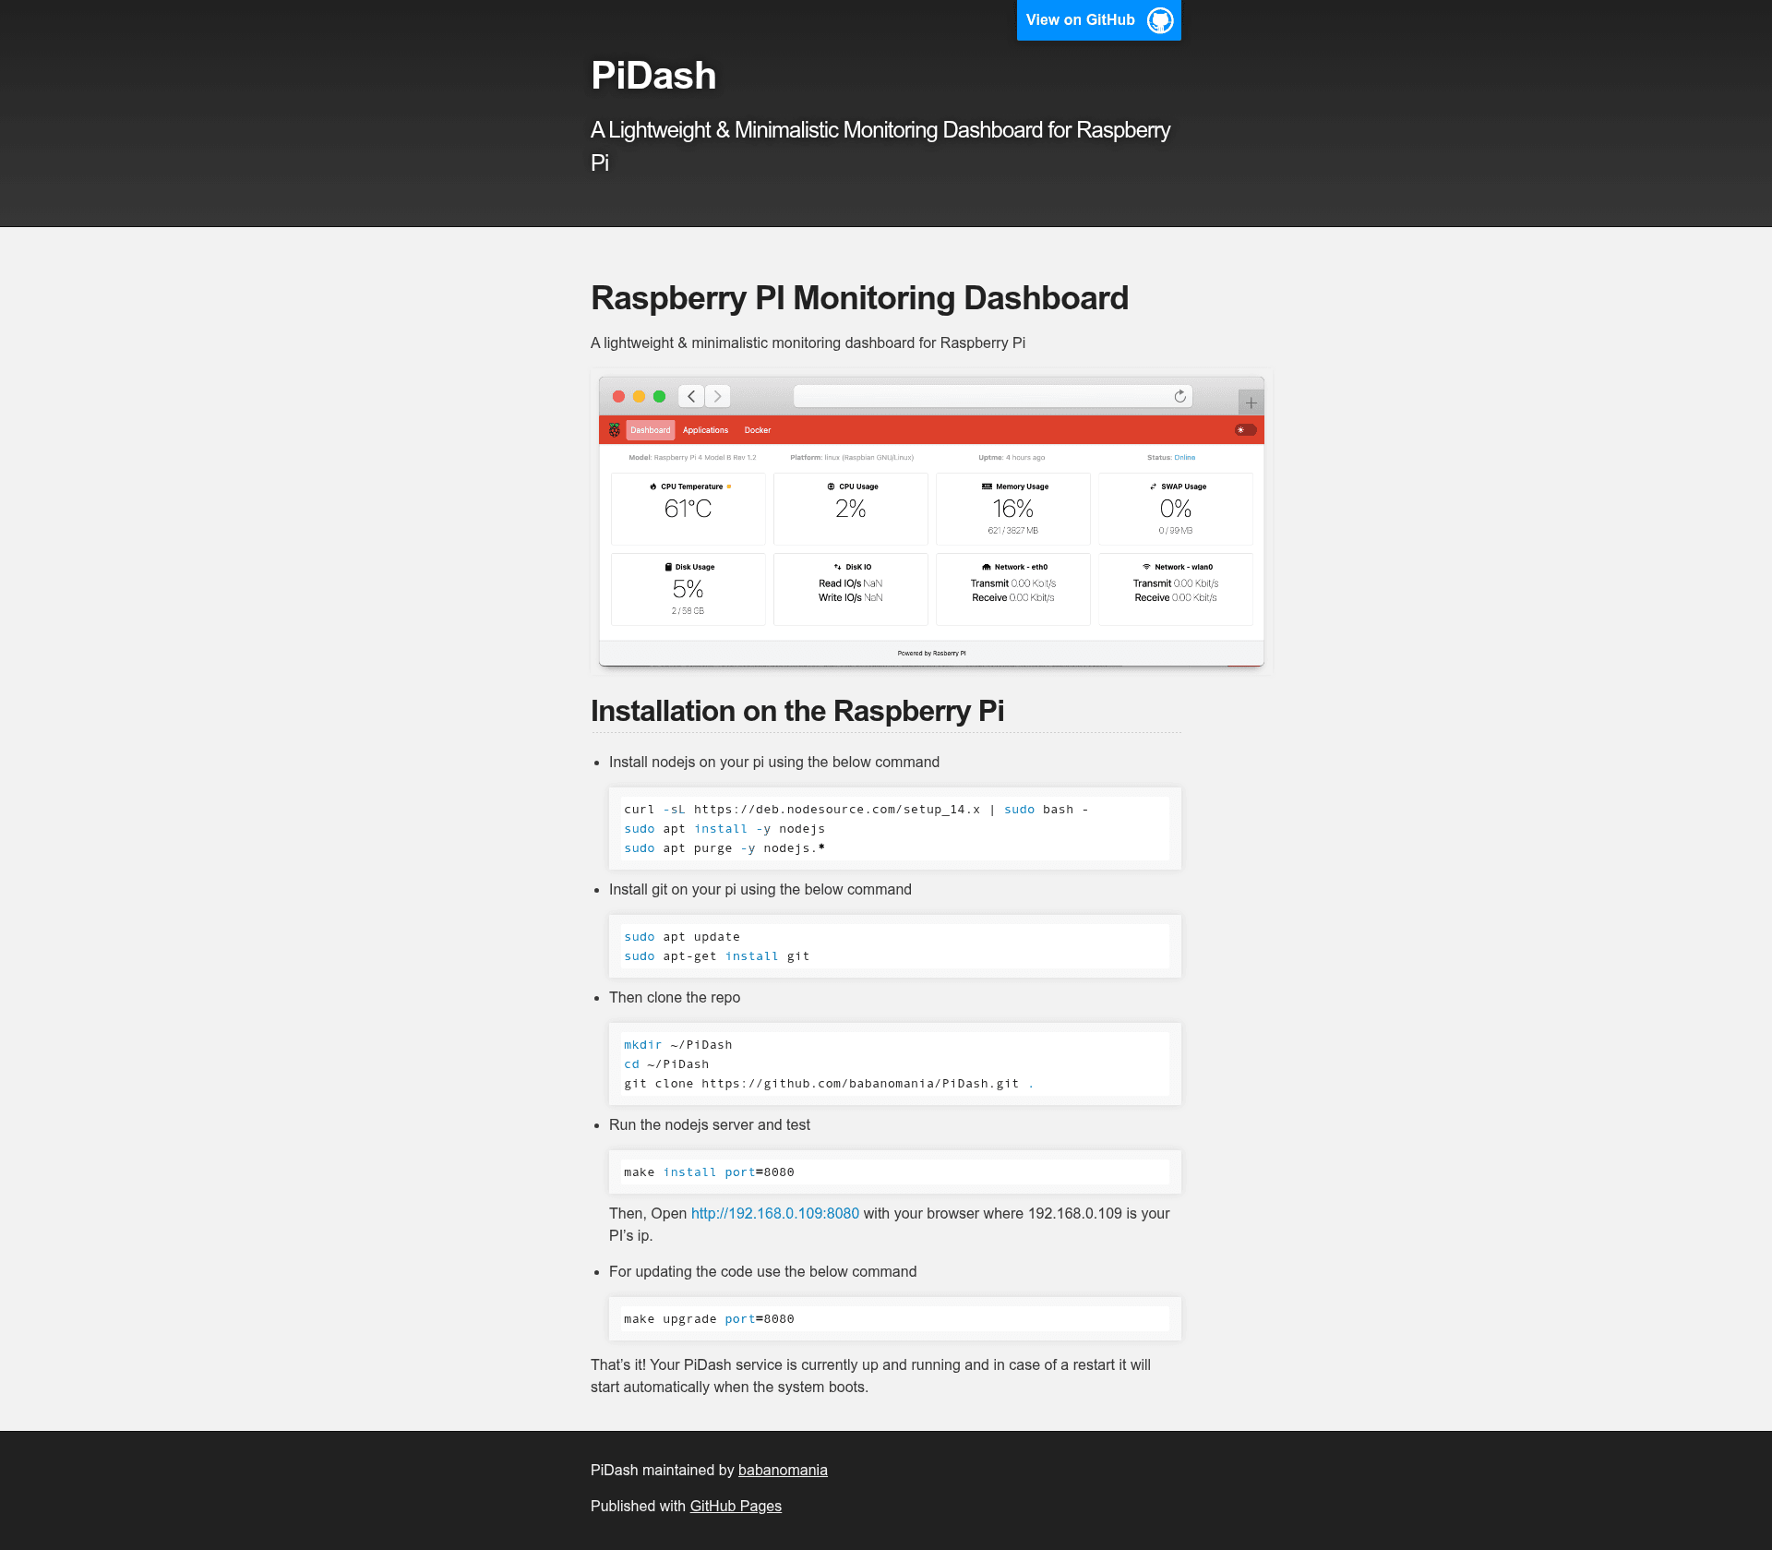Click the Network wlan0 wifi icon

click(1146, 567)
